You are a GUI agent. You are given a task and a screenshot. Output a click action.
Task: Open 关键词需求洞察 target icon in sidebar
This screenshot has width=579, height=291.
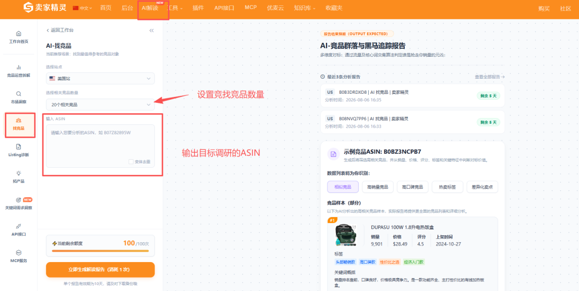point(18,200)
